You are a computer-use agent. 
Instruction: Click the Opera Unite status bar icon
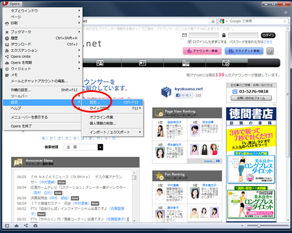tap(26, 226)
